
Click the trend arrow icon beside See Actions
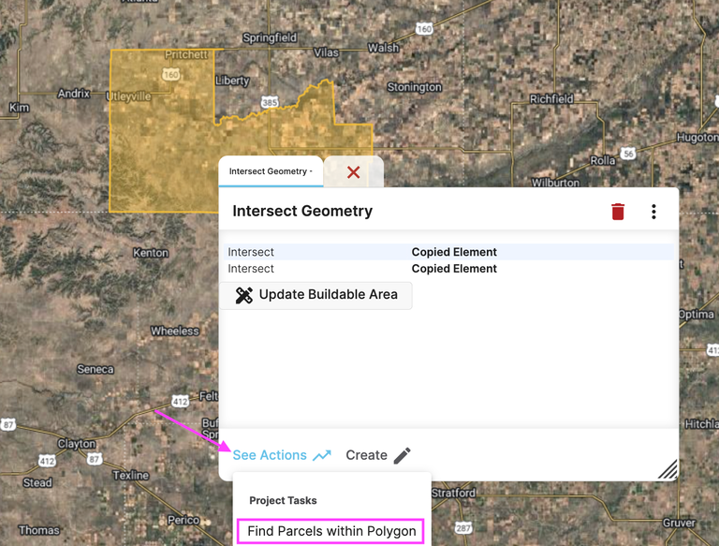click(322, 455)
